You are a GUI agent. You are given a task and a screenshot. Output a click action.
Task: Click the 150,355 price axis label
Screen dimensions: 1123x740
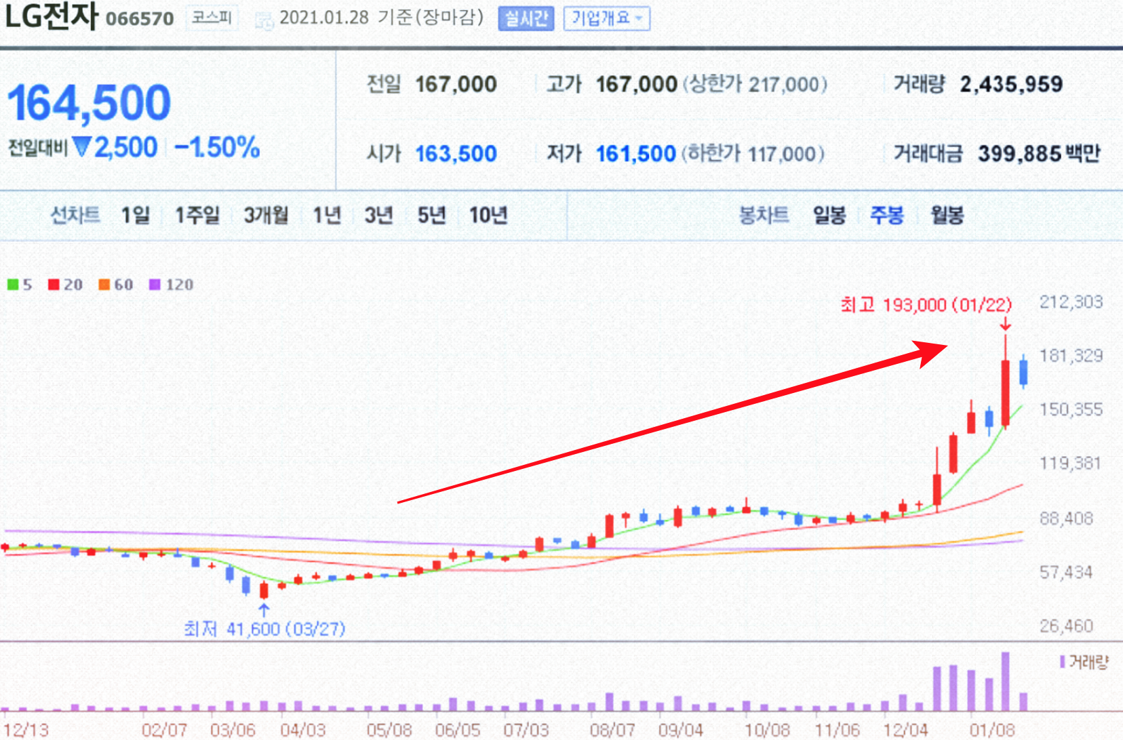tap(1071, 410)
